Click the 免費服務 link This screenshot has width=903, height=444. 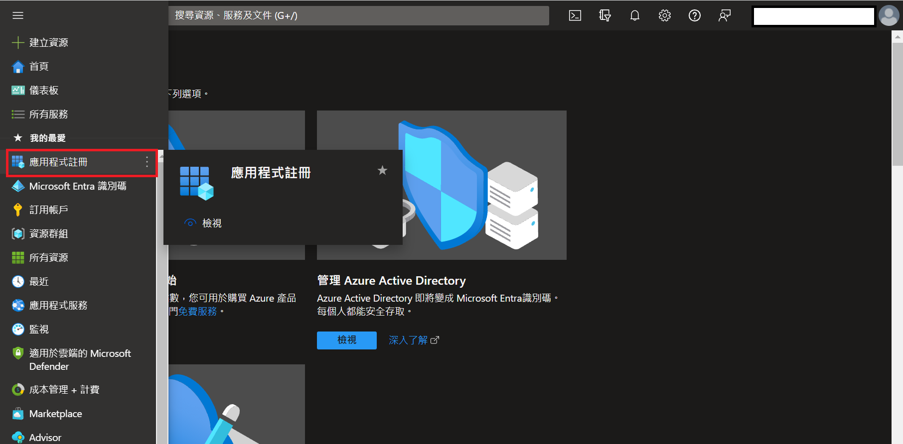tap(198, 311)
